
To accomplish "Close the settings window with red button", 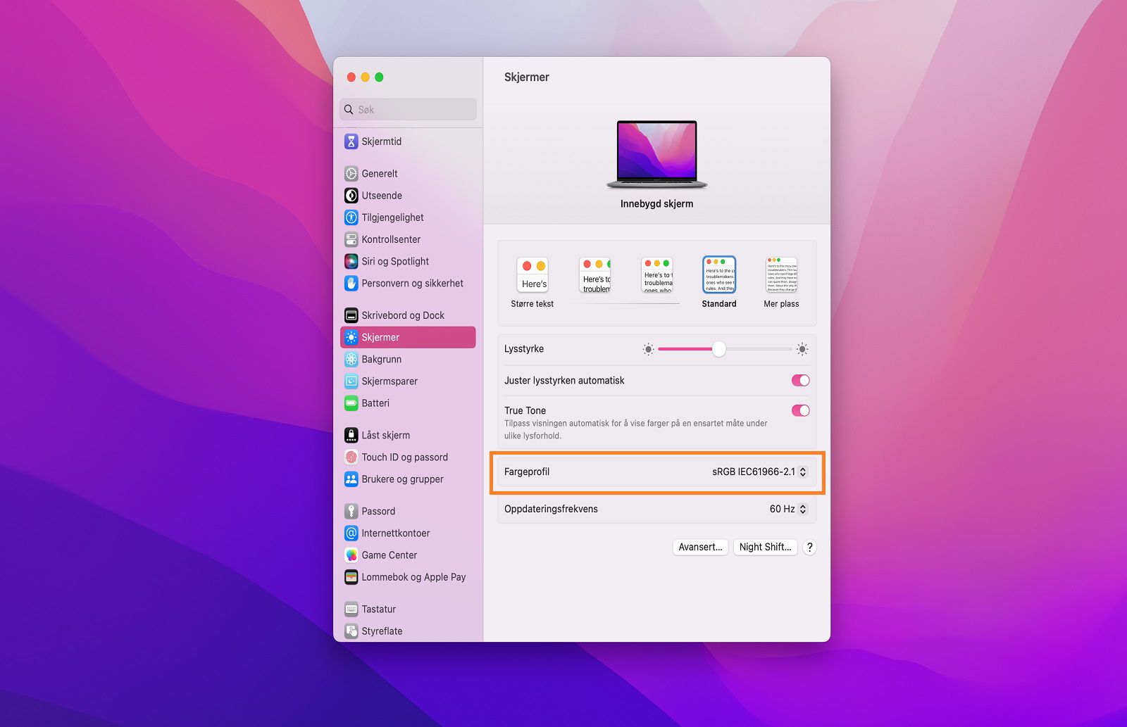I will [x=351, y=77].
